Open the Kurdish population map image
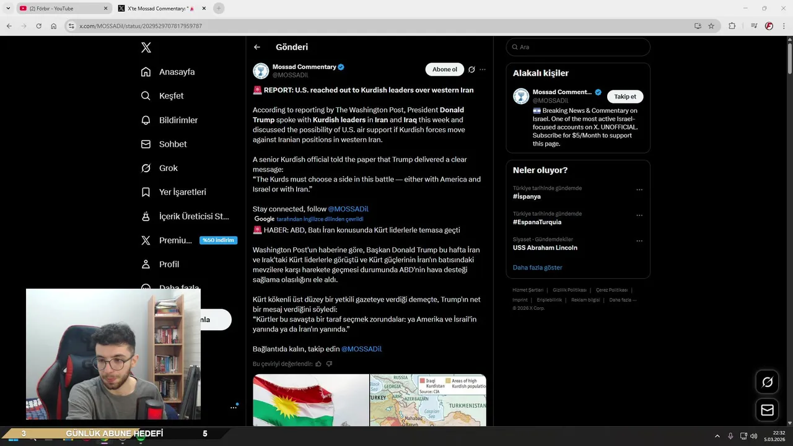793x446 pixels. click(x=428, y=400)
